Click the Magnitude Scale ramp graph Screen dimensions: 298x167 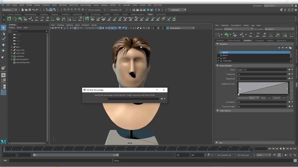[263, 88]
